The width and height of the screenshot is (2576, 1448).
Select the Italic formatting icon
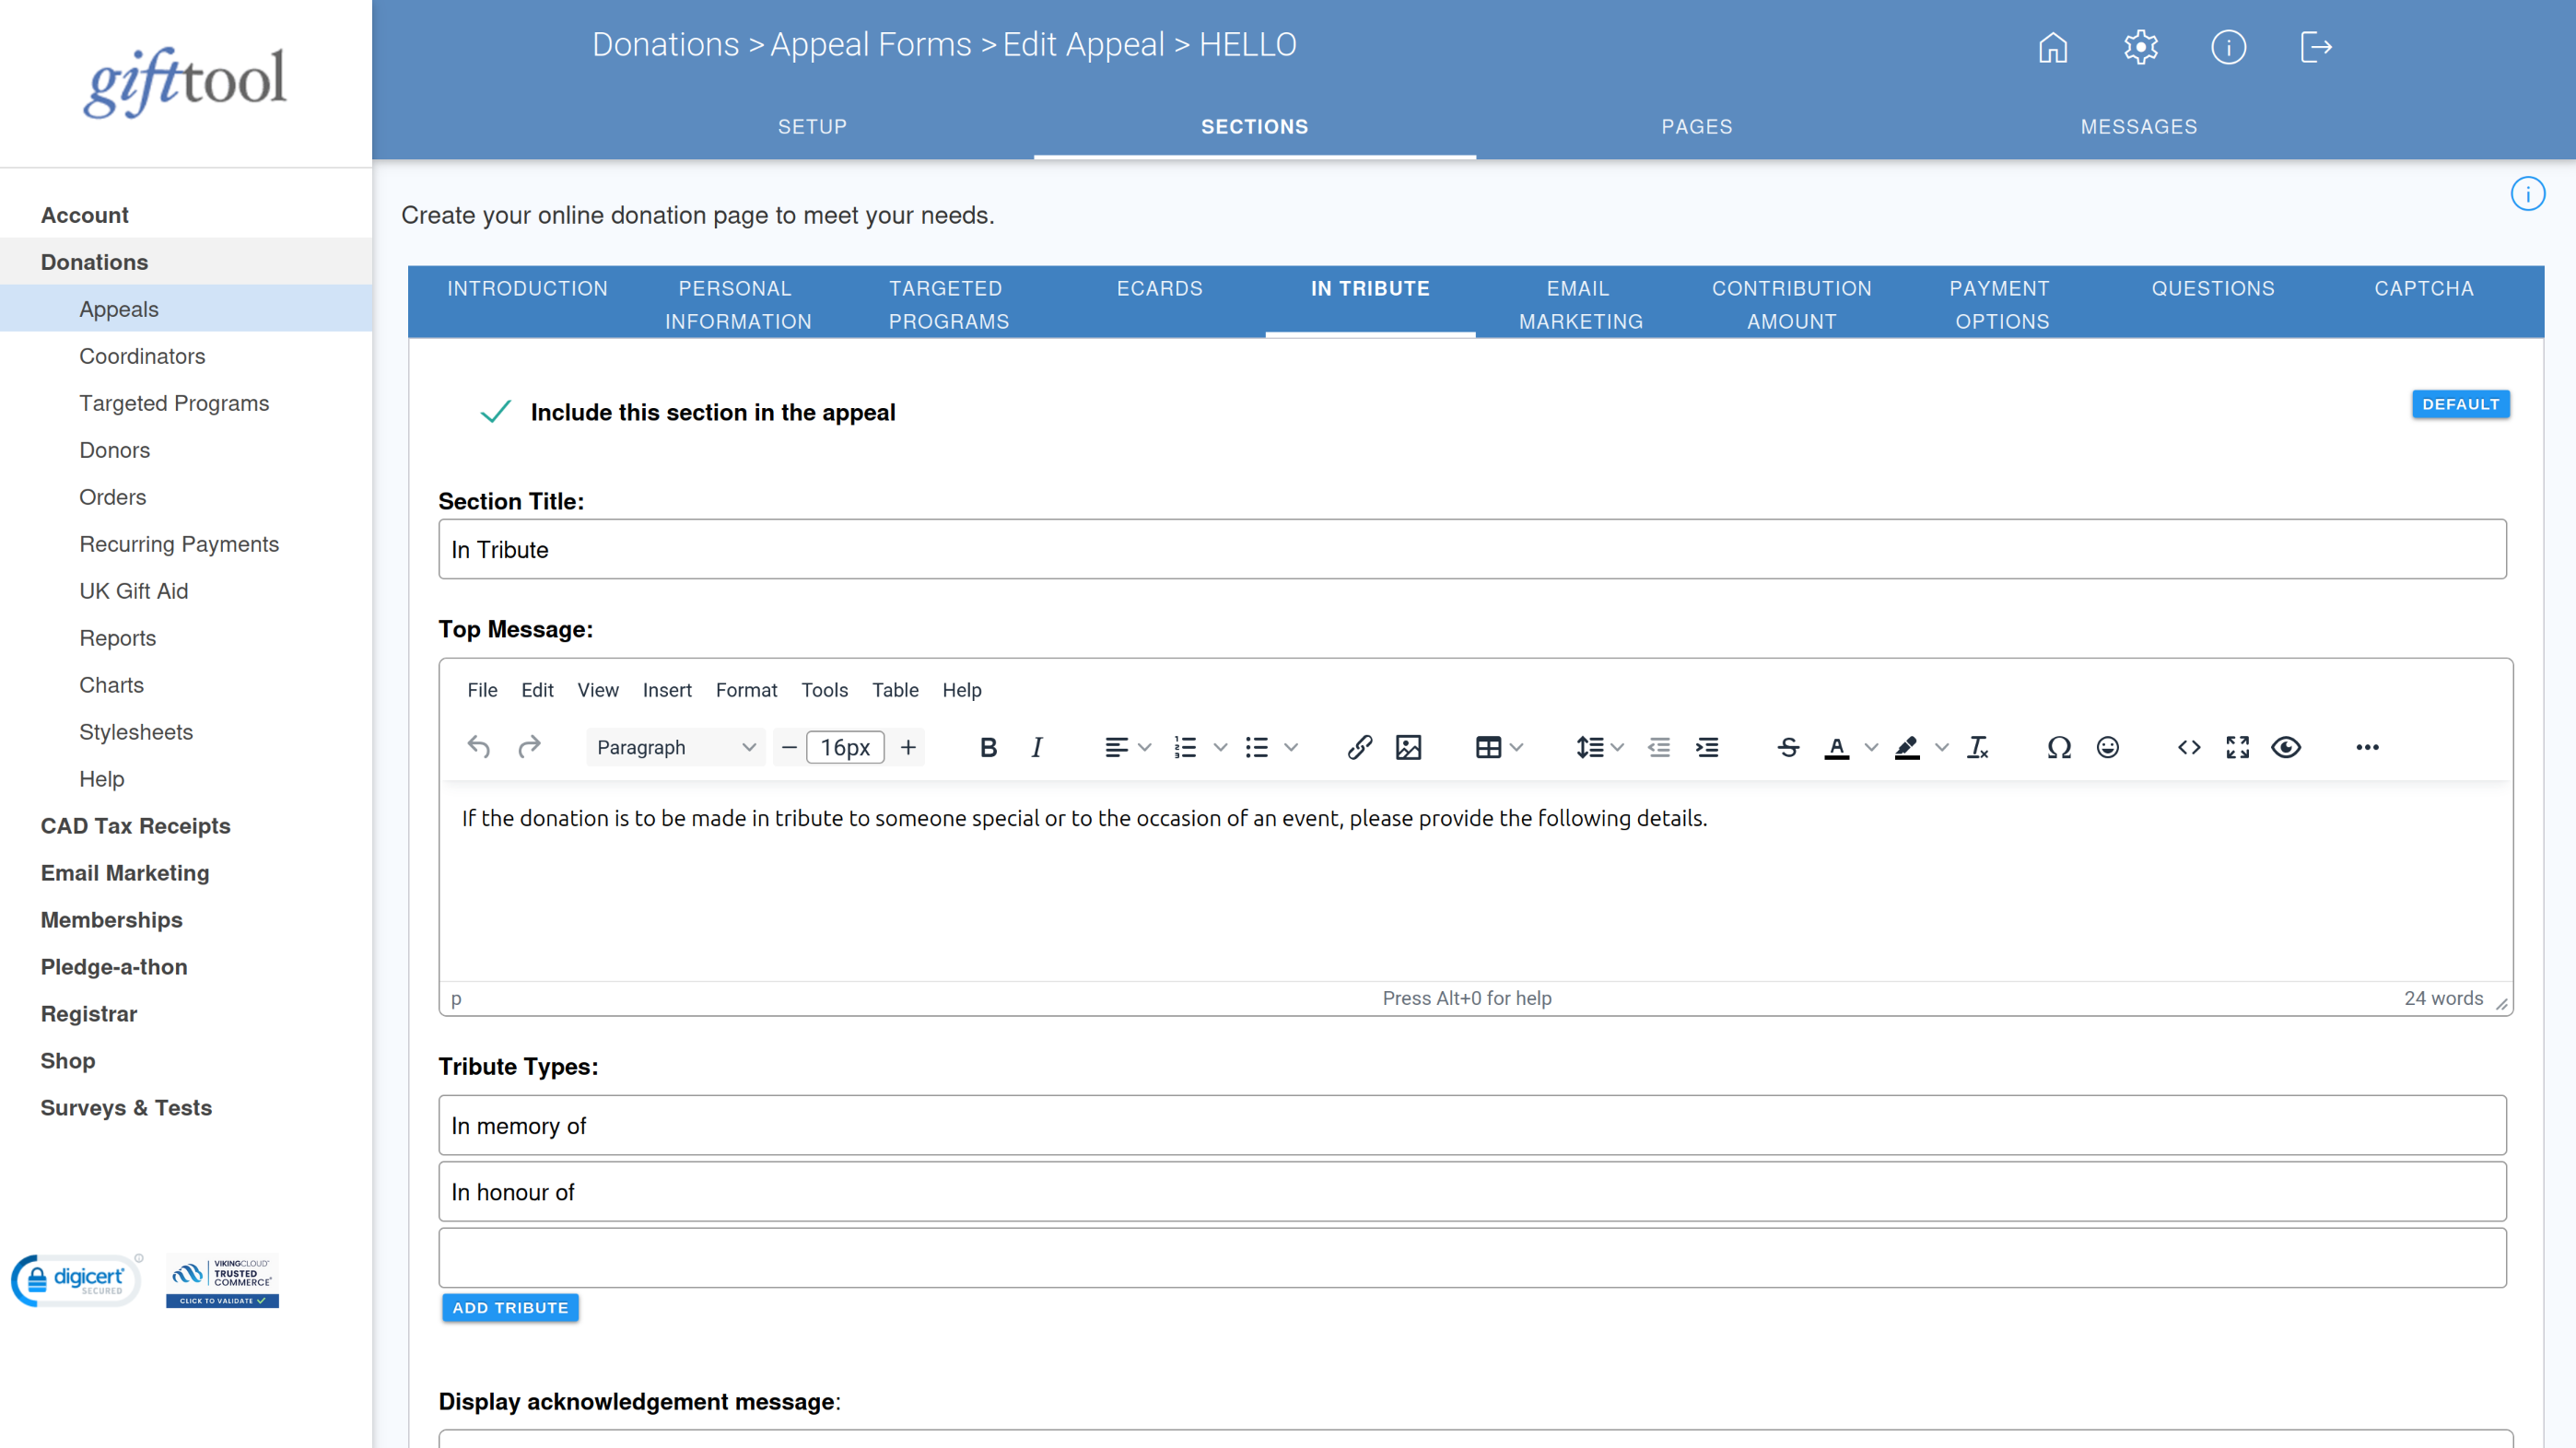click(1037, 747)
